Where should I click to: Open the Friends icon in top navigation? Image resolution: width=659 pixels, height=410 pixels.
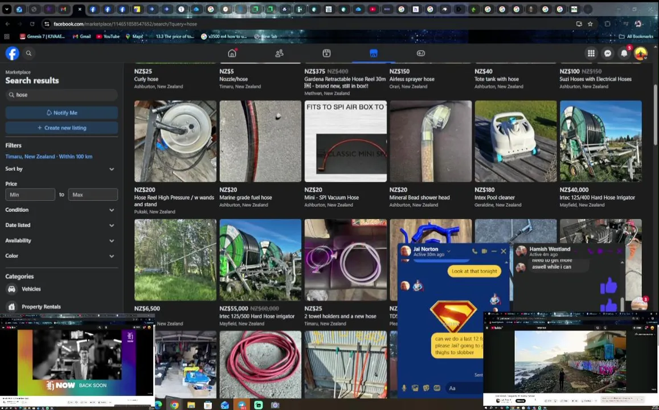pyautogui.click(x=279, y=53)
